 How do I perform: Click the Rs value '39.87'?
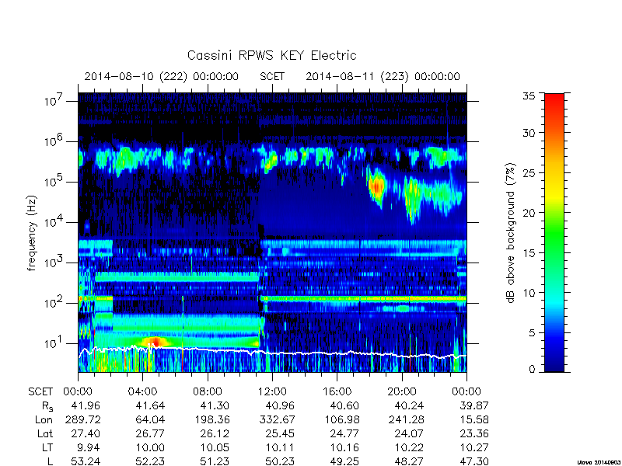473,405
